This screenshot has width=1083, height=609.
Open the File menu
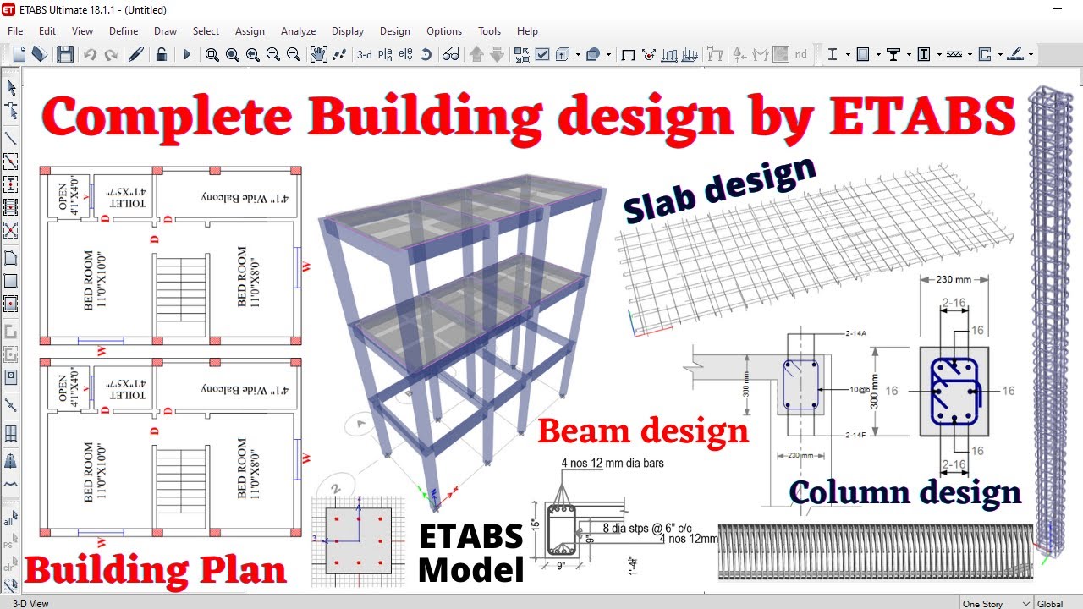[15, 31]
